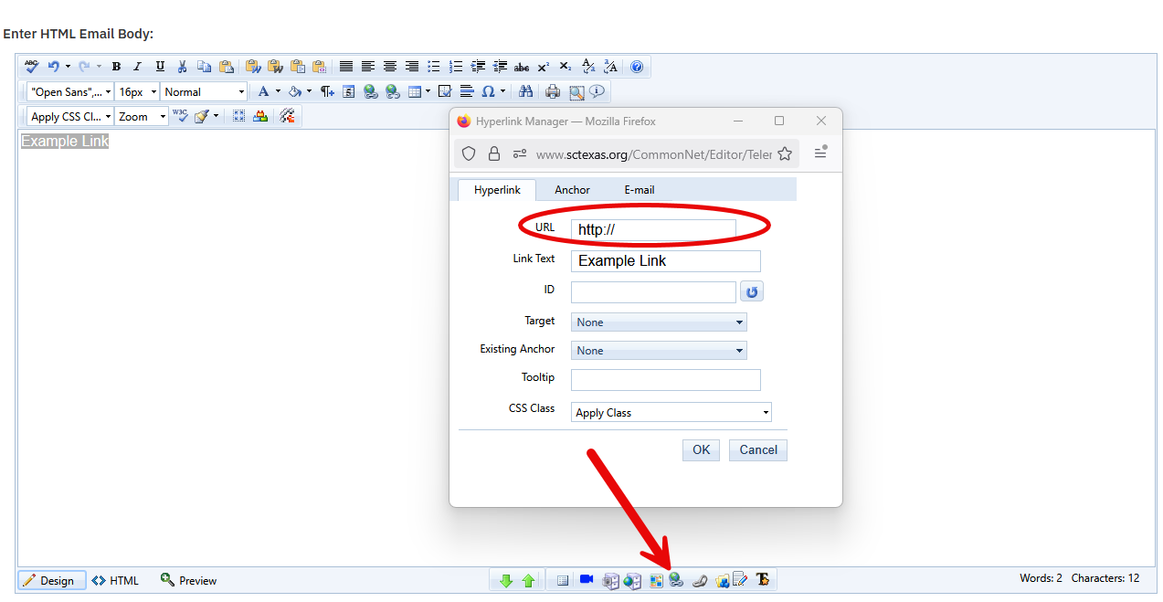1163x602 pixels.
Task: Expand the Target dropdown in Hyperlink Manager
Action: pyautogui.click(x=658, y=322)
